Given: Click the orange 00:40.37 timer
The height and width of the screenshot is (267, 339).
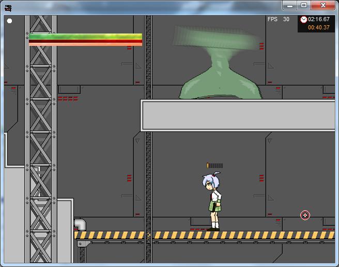Looking at the screenshot, I should coord(319,28).
